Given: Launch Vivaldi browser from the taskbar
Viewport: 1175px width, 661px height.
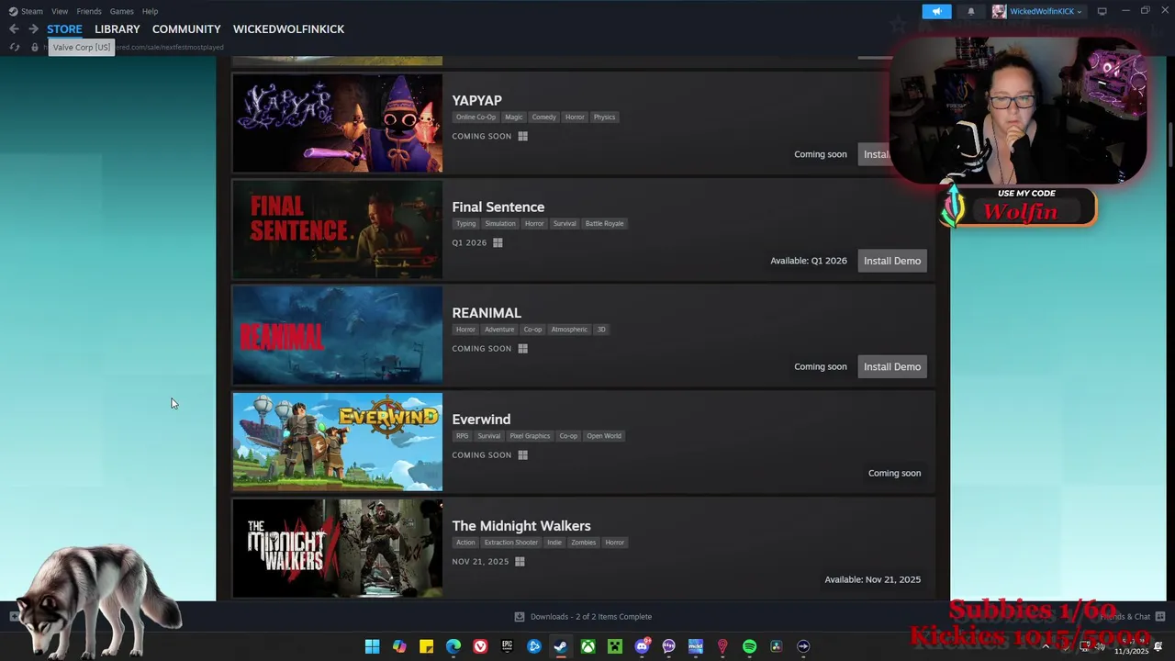Looking at the screenshot, I should click(x=480, y=646).
